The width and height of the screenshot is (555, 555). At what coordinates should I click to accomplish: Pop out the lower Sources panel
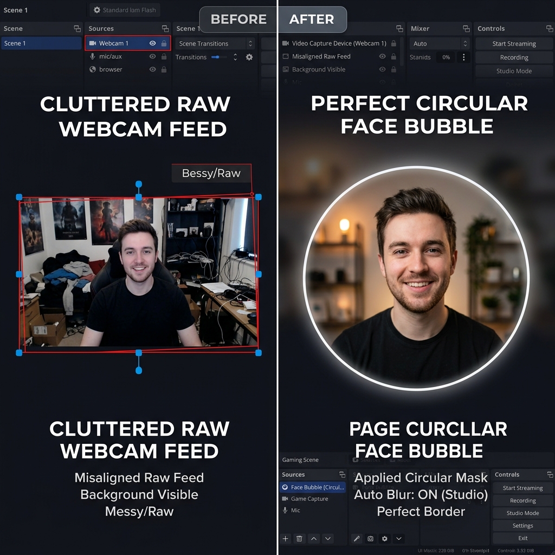pos(342,474)
